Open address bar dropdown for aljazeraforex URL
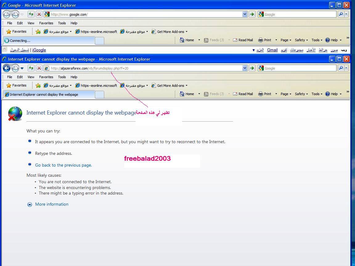This screenshot has width=355, height=266. click(245, 68)
